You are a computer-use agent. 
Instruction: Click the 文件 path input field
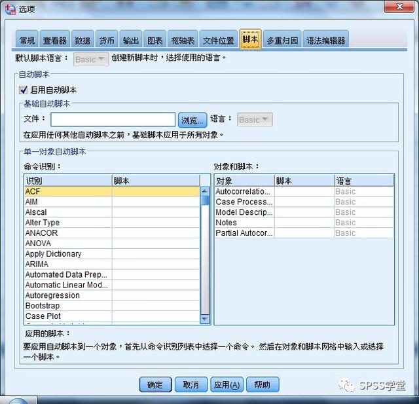pyautogui.click(x=113, y=119)
